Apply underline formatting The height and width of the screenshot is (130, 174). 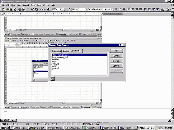point(124,9)
